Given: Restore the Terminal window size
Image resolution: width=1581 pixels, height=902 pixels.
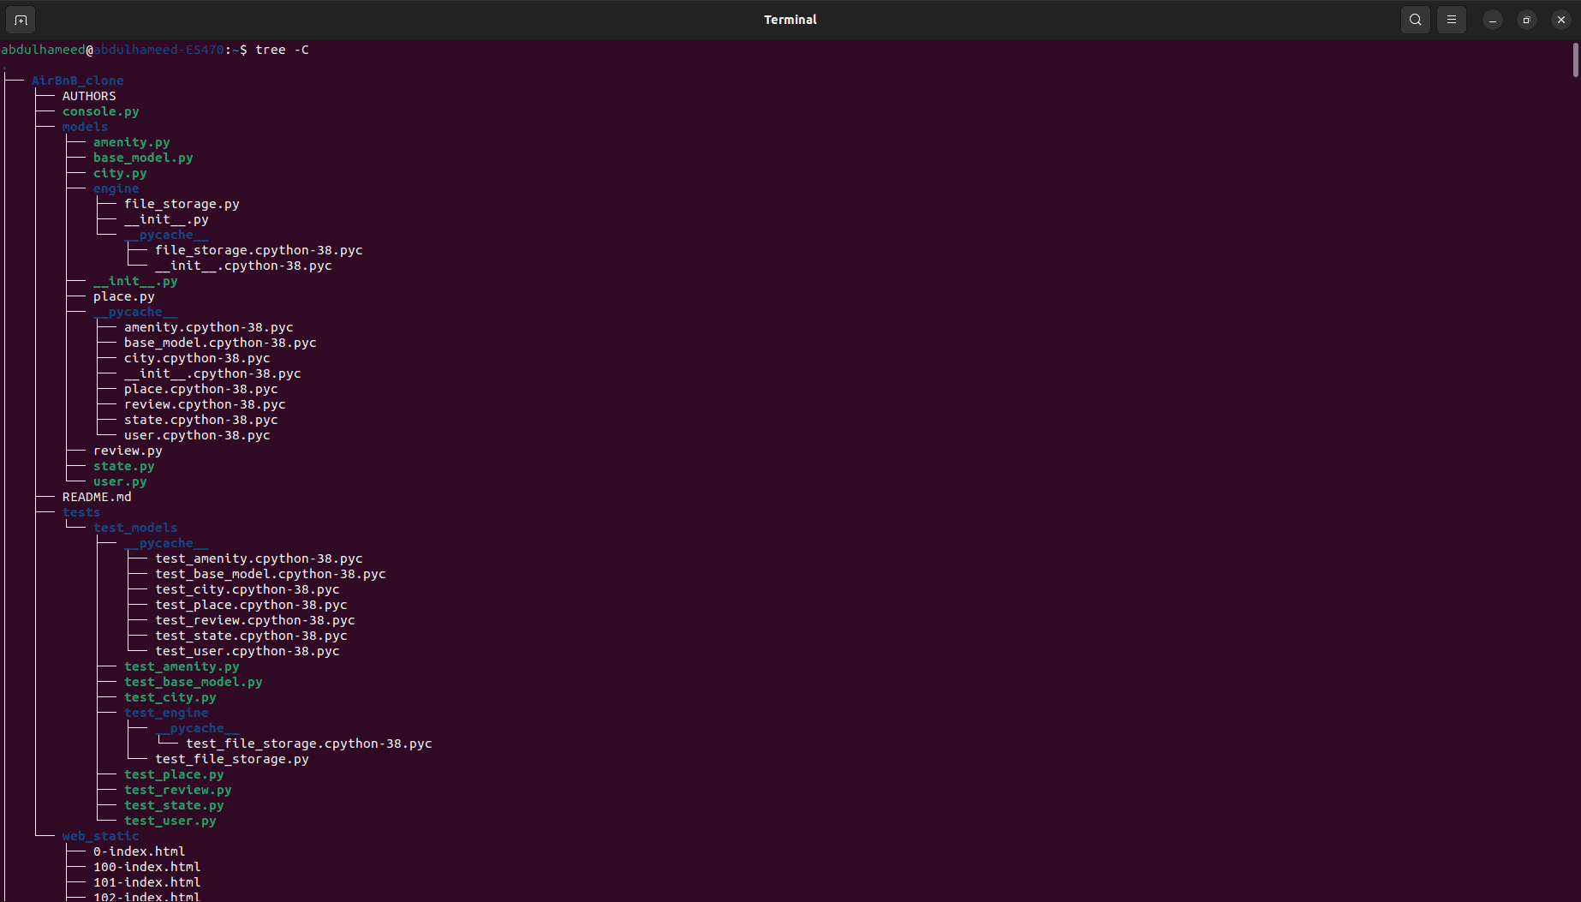Looking at the screenshot, I should pos(1526,20).
